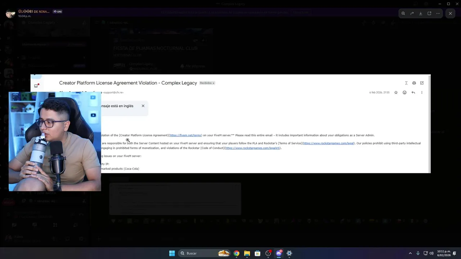The image size is (461, 259).
Task: Zoom in on the image with the magnifier icon
Action: coord(403,13)
